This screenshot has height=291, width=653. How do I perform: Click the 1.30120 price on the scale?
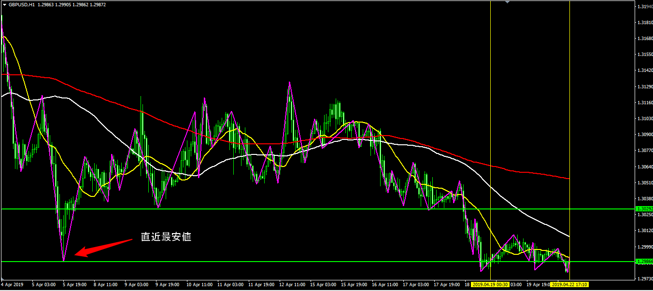[x=644, y=231]
